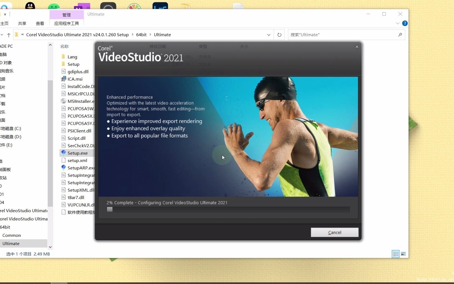The image size is (454, 284).
Task: Select the Setup.exe application icon
Action: coord(64,153)
